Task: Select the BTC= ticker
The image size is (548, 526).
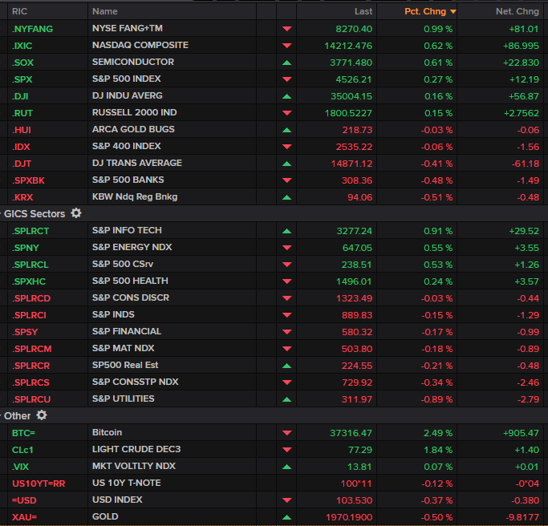Action: [23, 433]
